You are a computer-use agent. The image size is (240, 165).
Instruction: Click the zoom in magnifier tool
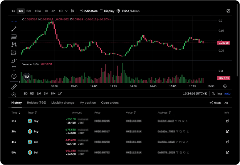click(14, 94)
